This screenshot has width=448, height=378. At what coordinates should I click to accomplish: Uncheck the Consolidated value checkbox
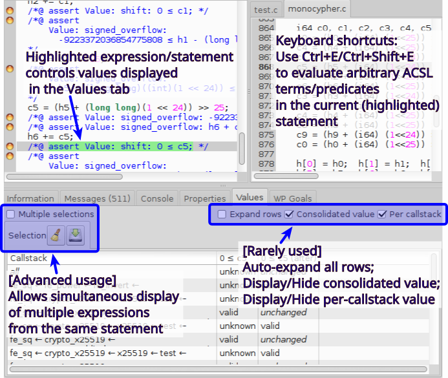point(289,214)
